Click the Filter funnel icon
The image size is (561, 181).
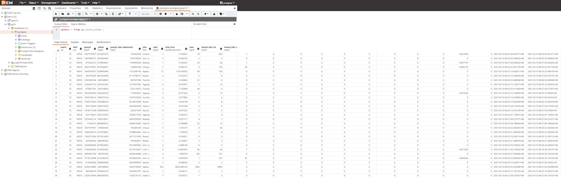tap(129, 14)
